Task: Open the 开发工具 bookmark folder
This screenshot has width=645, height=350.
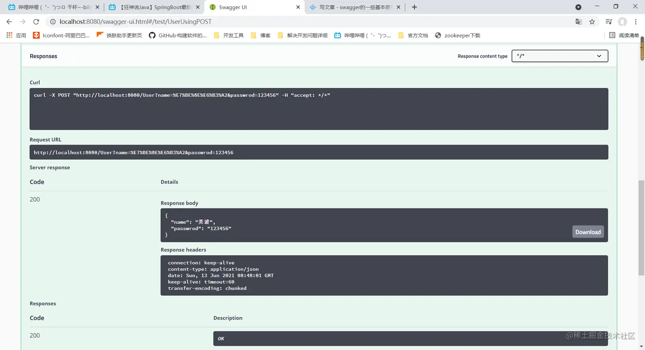Action: 229,35
